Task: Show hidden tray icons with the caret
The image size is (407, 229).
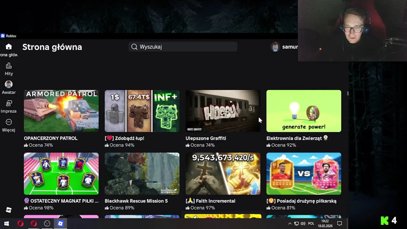Action: (x=290, y=224)
